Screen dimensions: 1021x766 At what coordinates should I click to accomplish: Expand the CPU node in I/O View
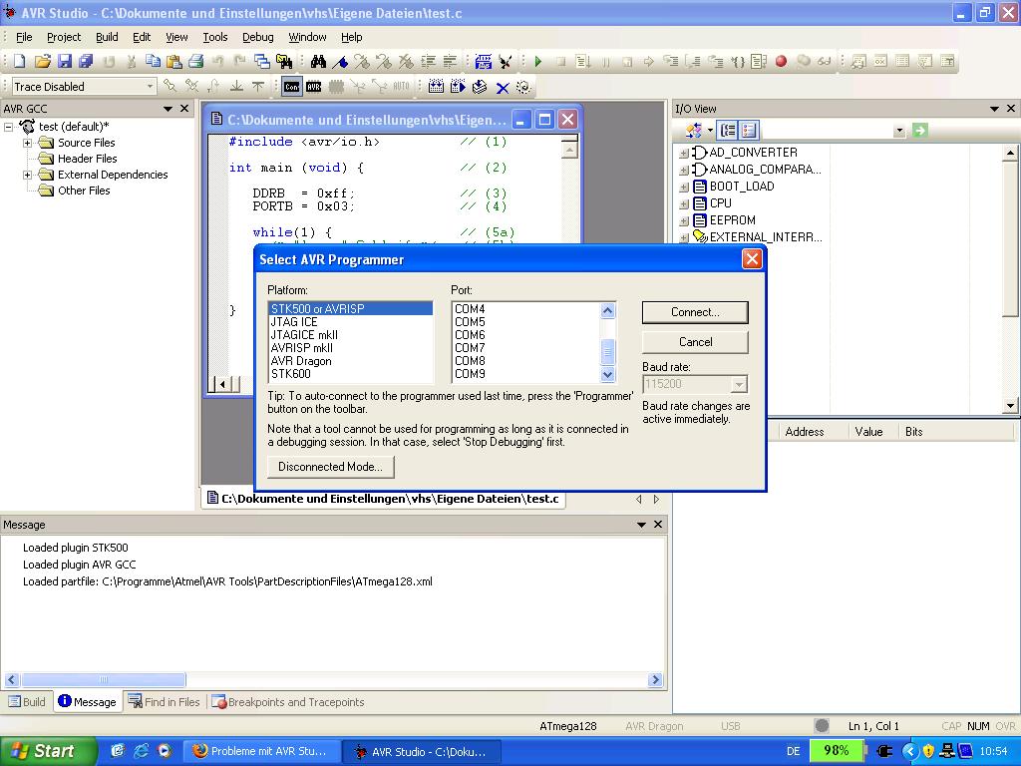coord(684,204)
